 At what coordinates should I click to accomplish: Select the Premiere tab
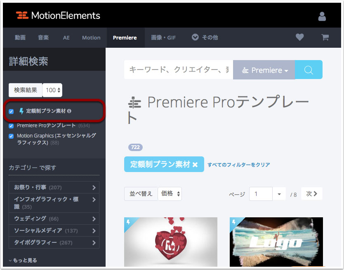tap(126, 38)
